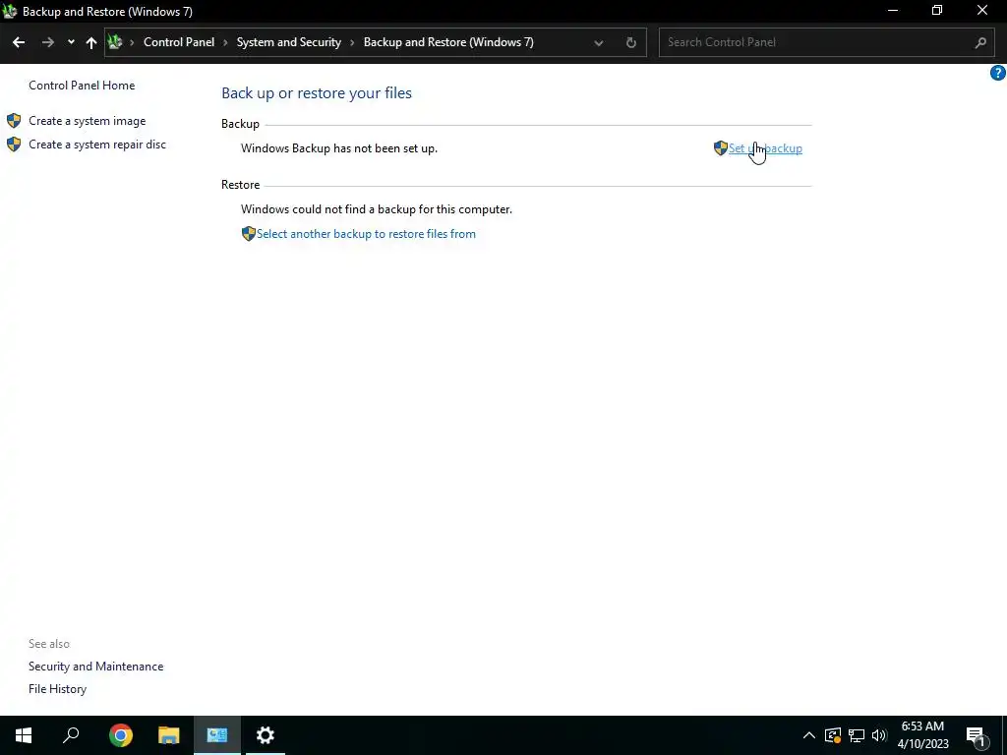
Task: Refresh the Control Panel page
Action: tap(631, 43)
